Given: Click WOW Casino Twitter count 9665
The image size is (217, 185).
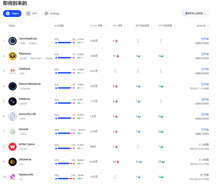Looking at the screenshot, I should [93, 146].
